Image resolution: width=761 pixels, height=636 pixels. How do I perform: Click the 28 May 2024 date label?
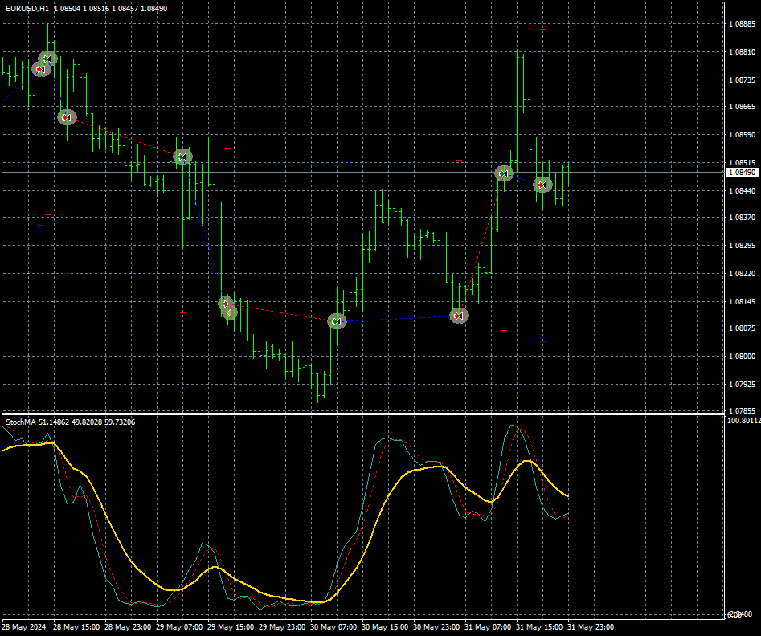24,627
